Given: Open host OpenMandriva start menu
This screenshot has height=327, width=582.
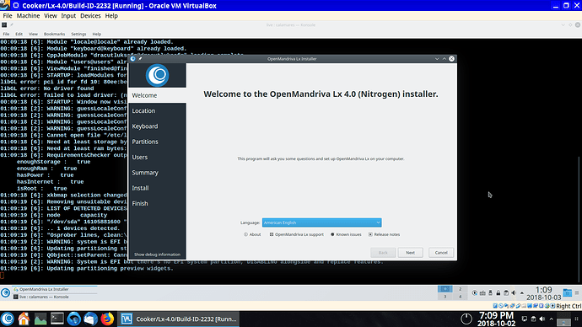Looking at the screenshot, I should [x=8, y=319].
